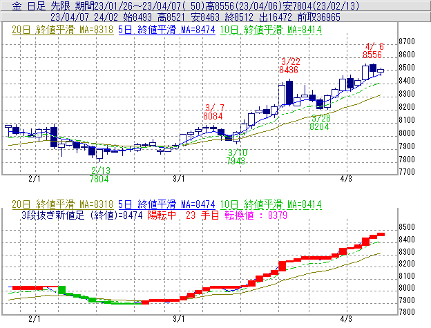Click the 4/6 8556 high annotation

tap(373, 50)
